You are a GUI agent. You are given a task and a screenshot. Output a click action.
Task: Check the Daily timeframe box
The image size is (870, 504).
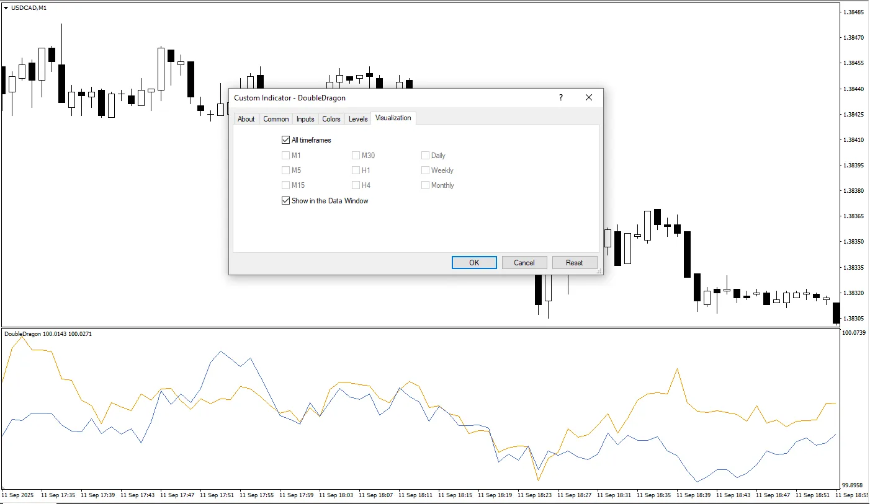[x=426, y=156]
